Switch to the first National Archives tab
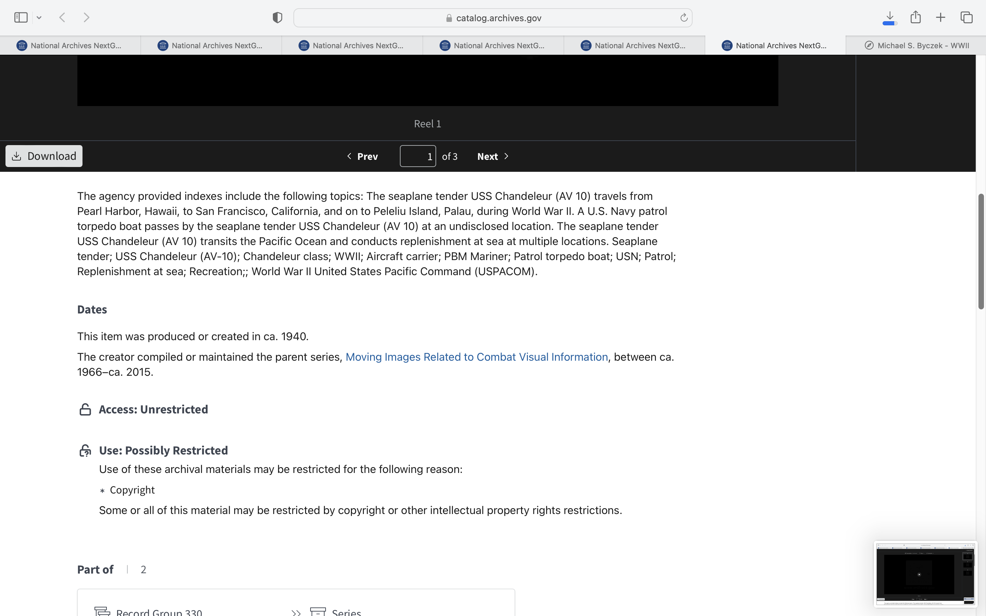Screen dimensions: 986x616 tap(70, 45)
